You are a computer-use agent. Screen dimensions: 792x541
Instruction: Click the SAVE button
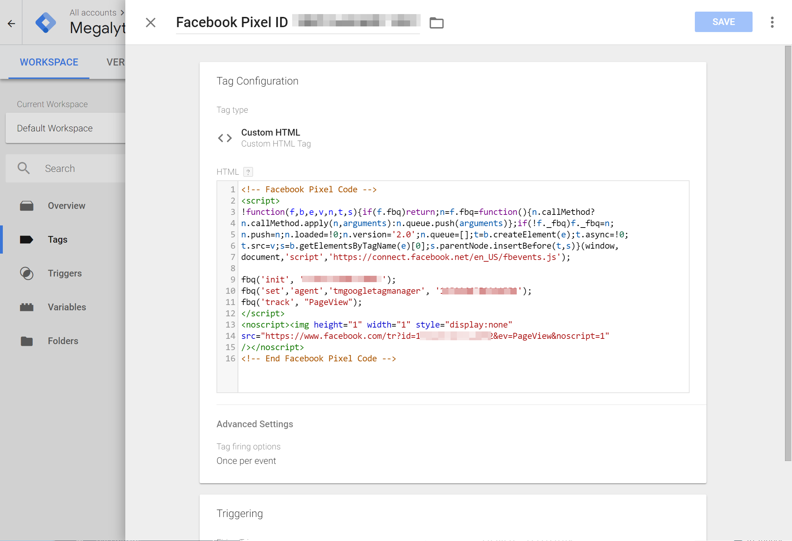723,22
